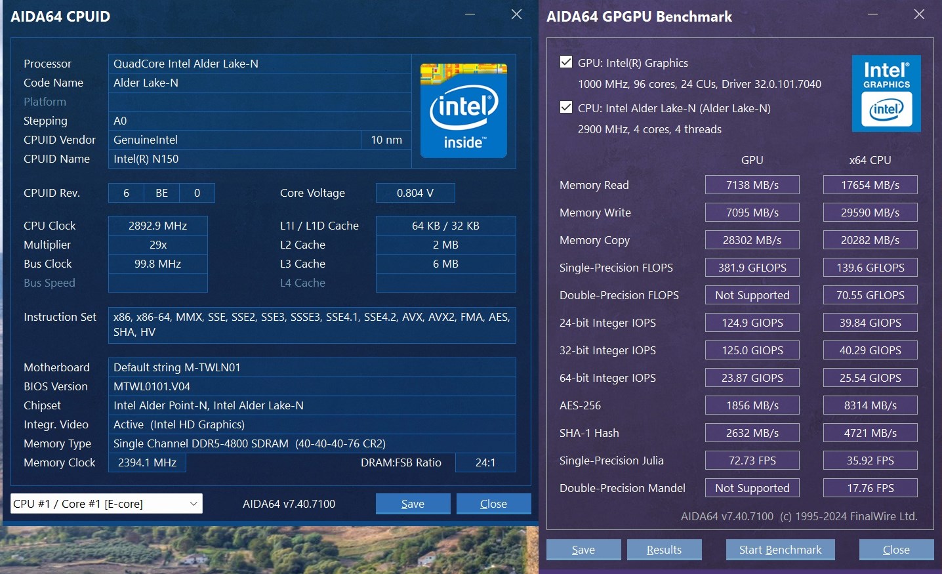Click the 10 nm process value

pyautogui.click(x=386, y=140)
